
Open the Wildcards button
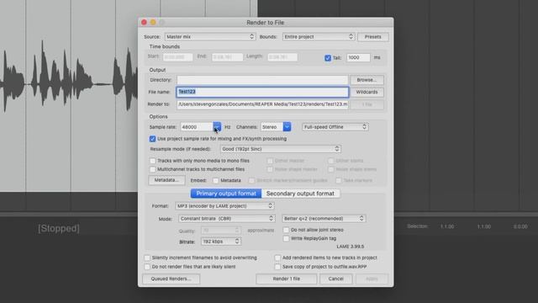367,92
